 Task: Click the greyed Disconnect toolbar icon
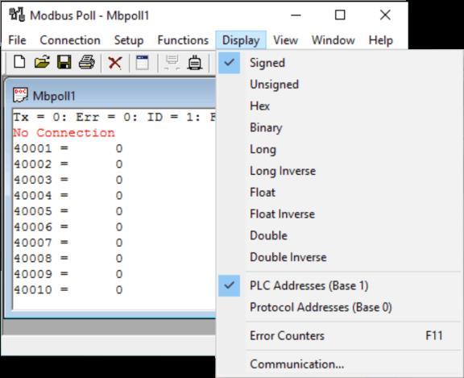172,62
